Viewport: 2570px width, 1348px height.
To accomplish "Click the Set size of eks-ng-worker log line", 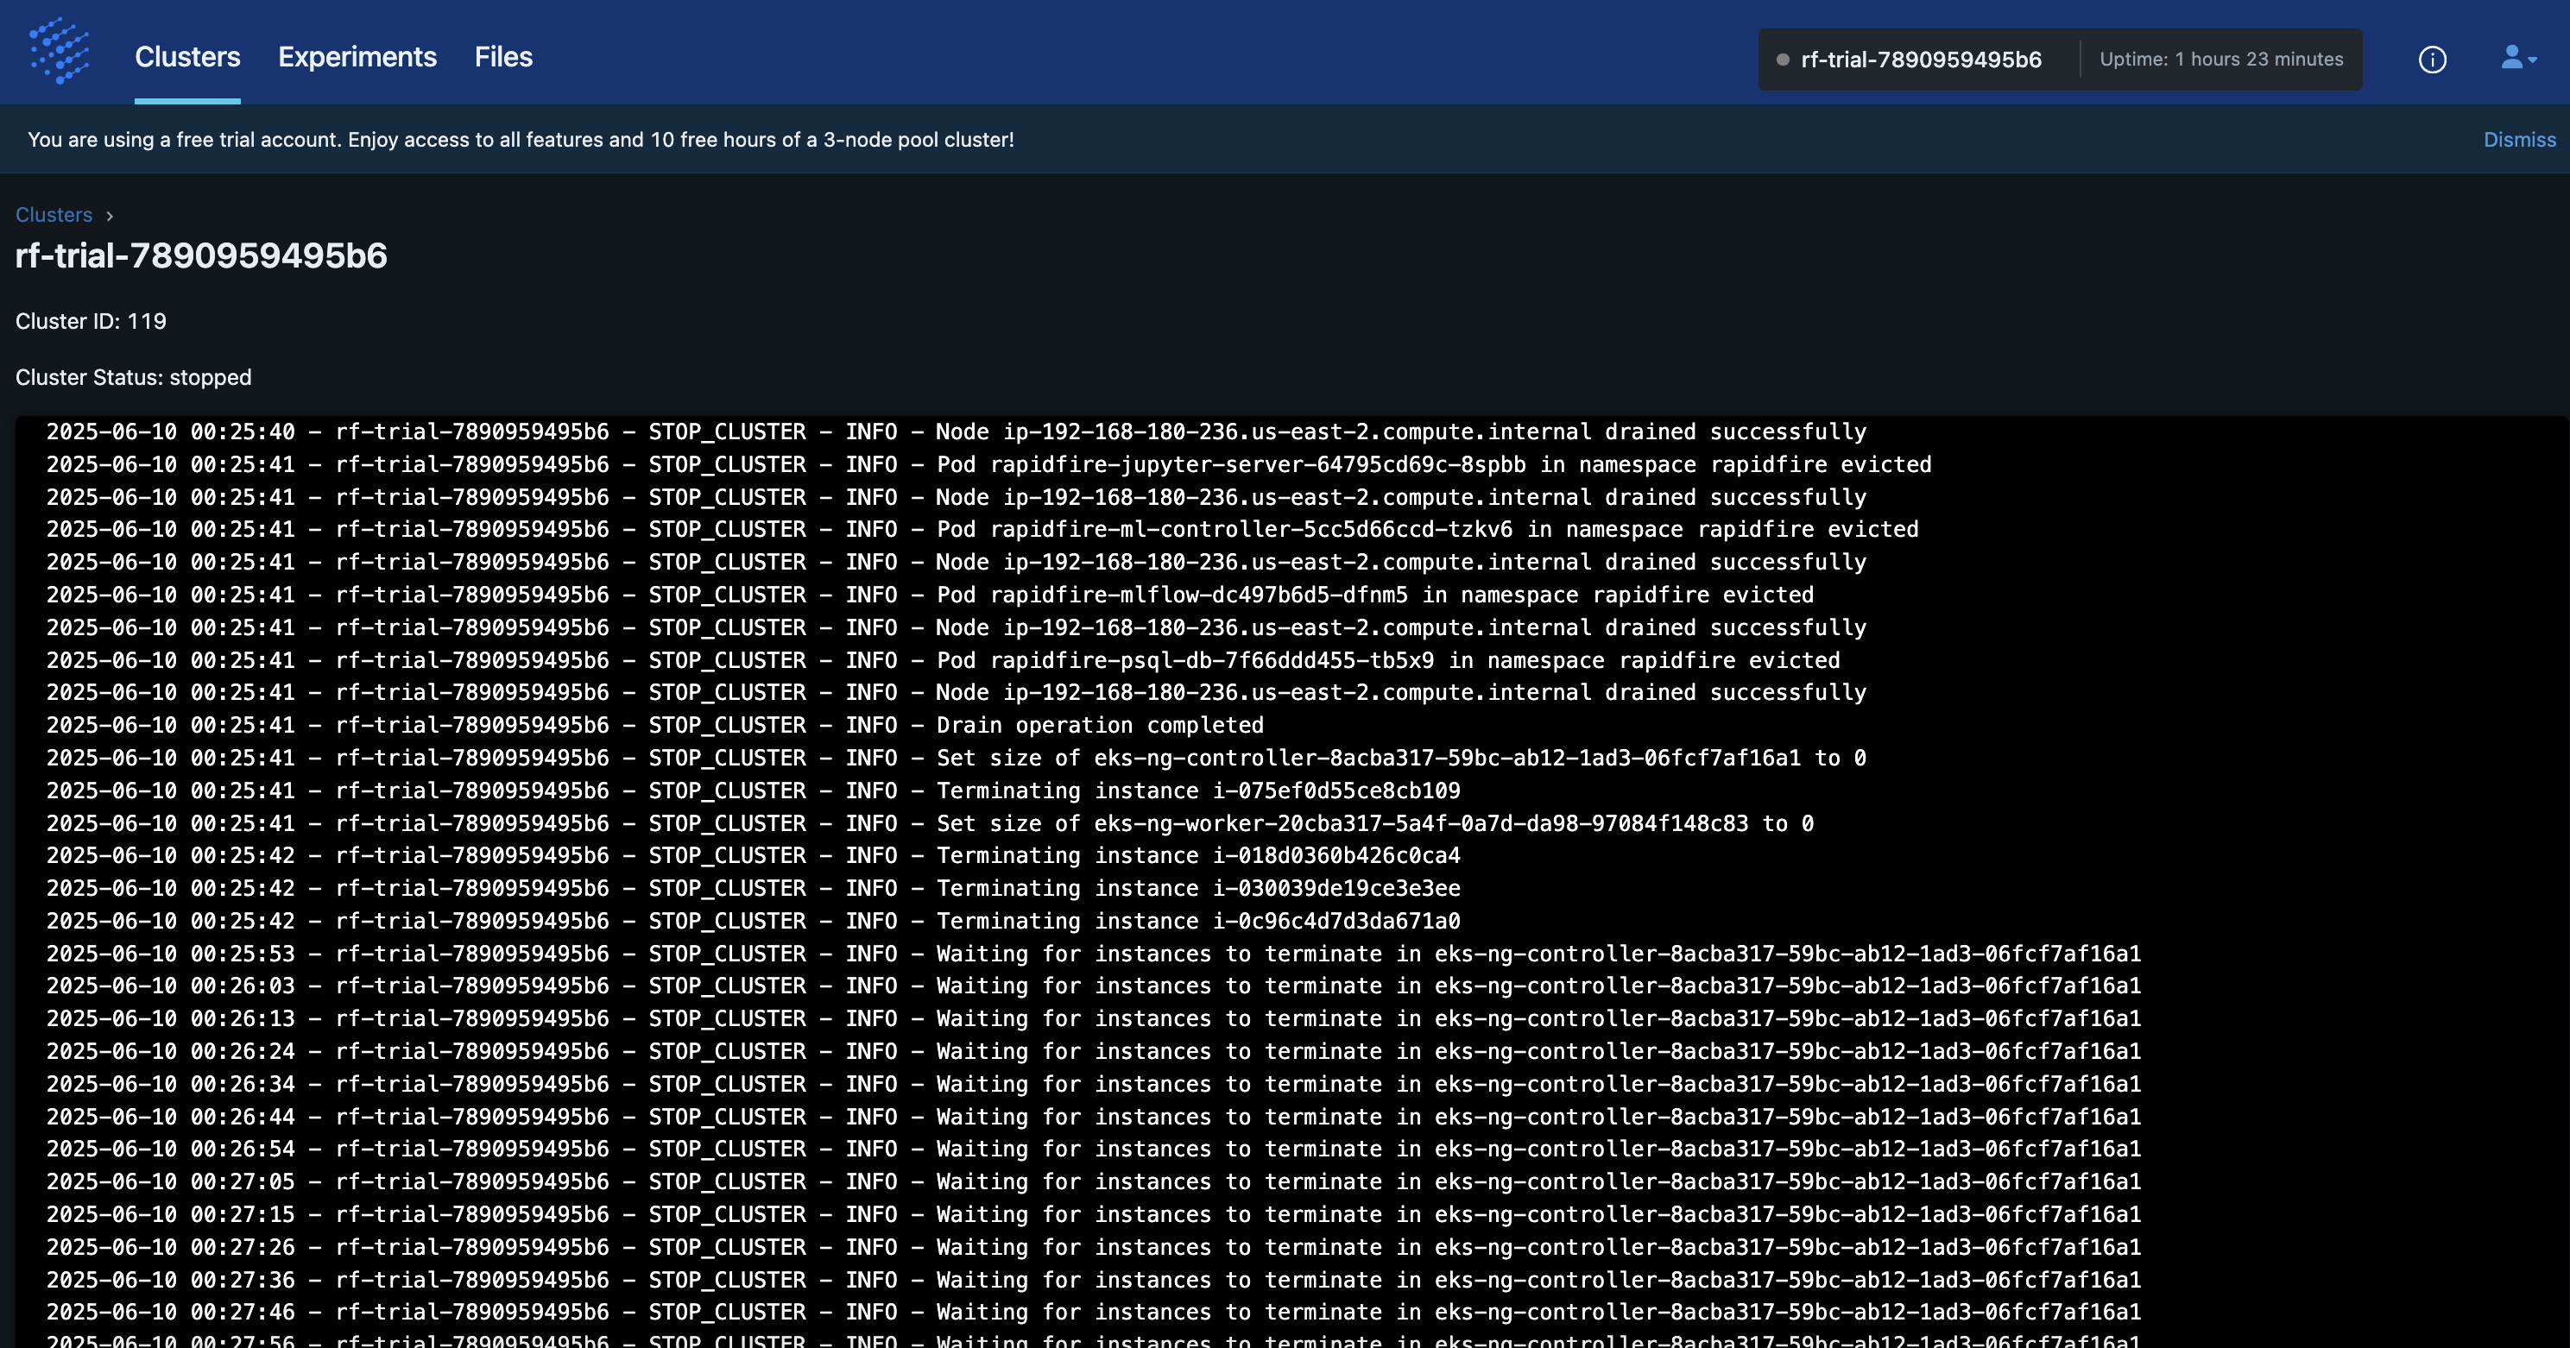I will point(930,823).
